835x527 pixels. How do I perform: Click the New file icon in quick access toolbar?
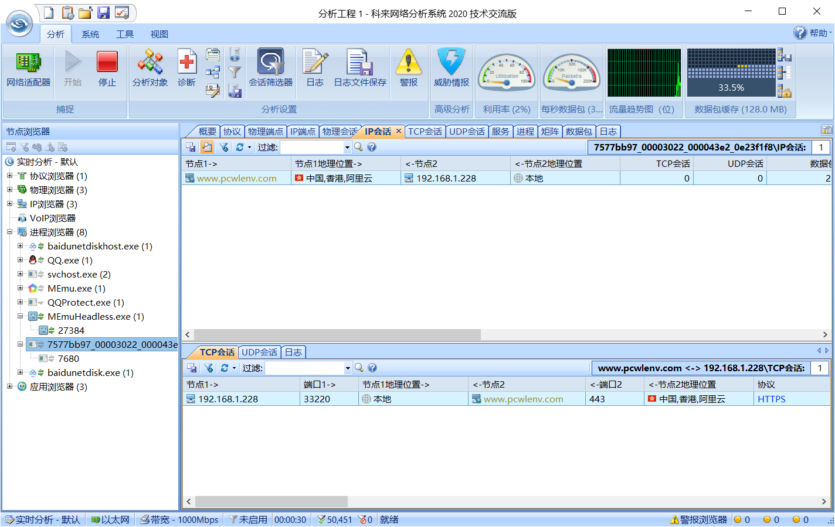[49, 12]
